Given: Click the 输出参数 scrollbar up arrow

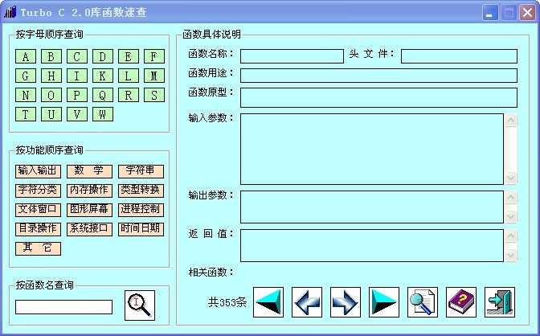Looking at the screenshot, I should click(x=511, y=197).
